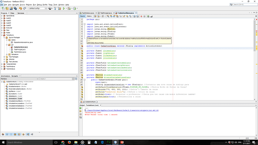Click the Save All toolbar icon
The image size is (258, 145).
pyautogui.click(x=15, y=8)
